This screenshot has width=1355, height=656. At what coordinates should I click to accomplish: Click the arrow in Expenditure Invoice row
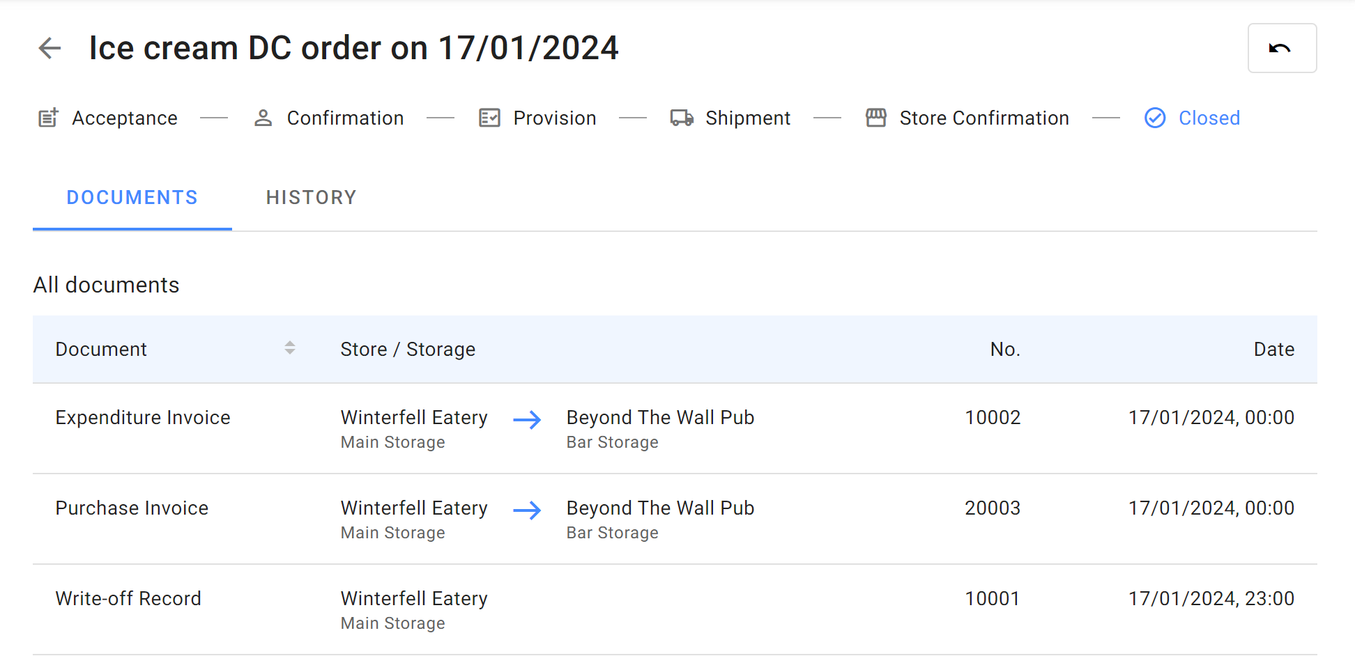tap(527, 420)
